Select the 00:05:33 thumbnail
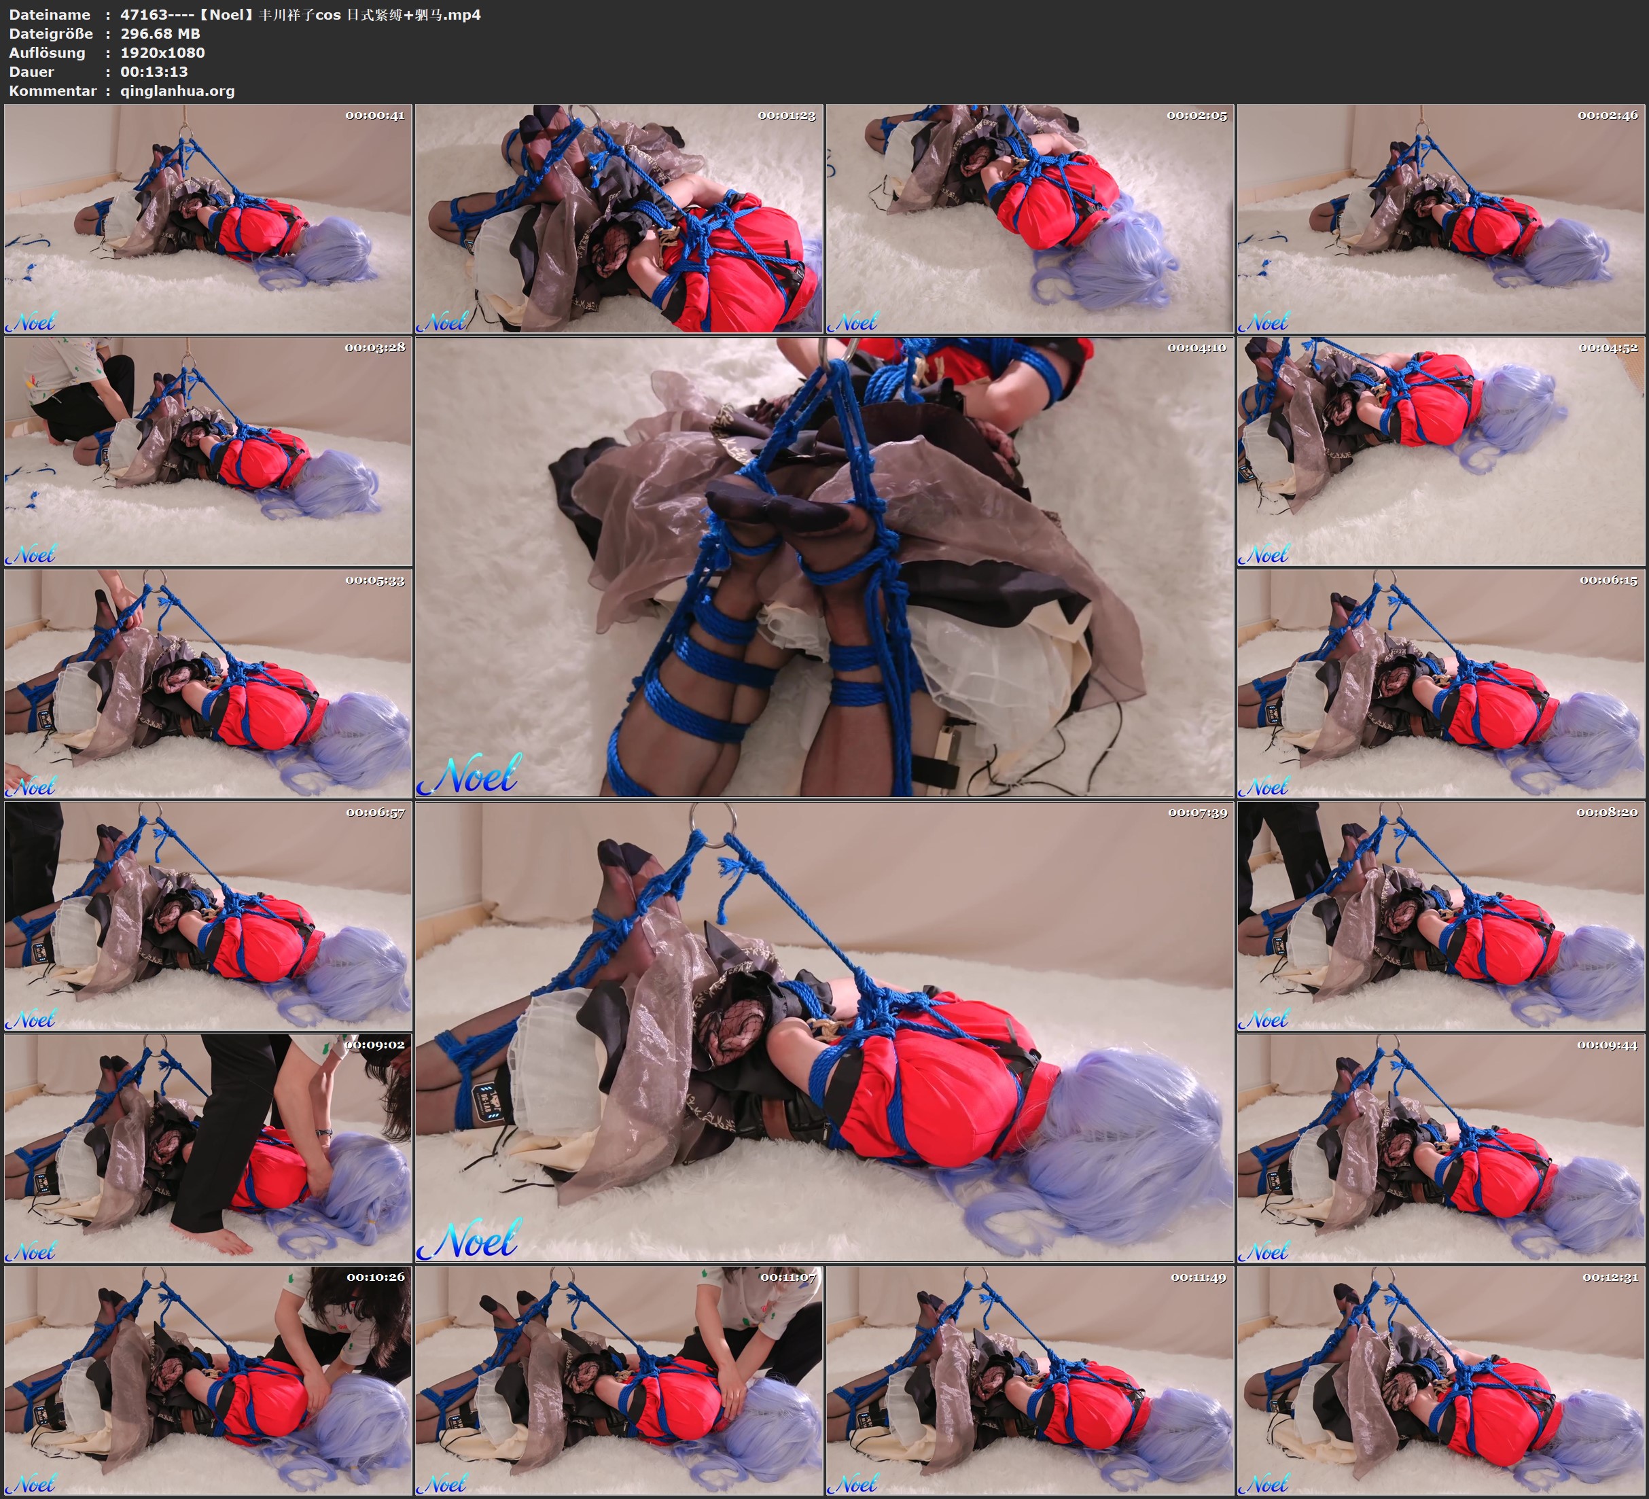This screenshot has width=1649, height=1499. [208, 683]
